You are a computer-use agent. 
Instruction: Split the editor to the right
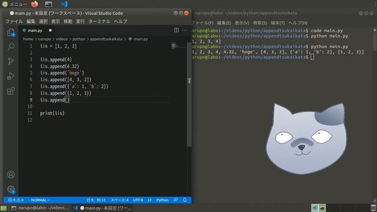[x=176, y=30]
